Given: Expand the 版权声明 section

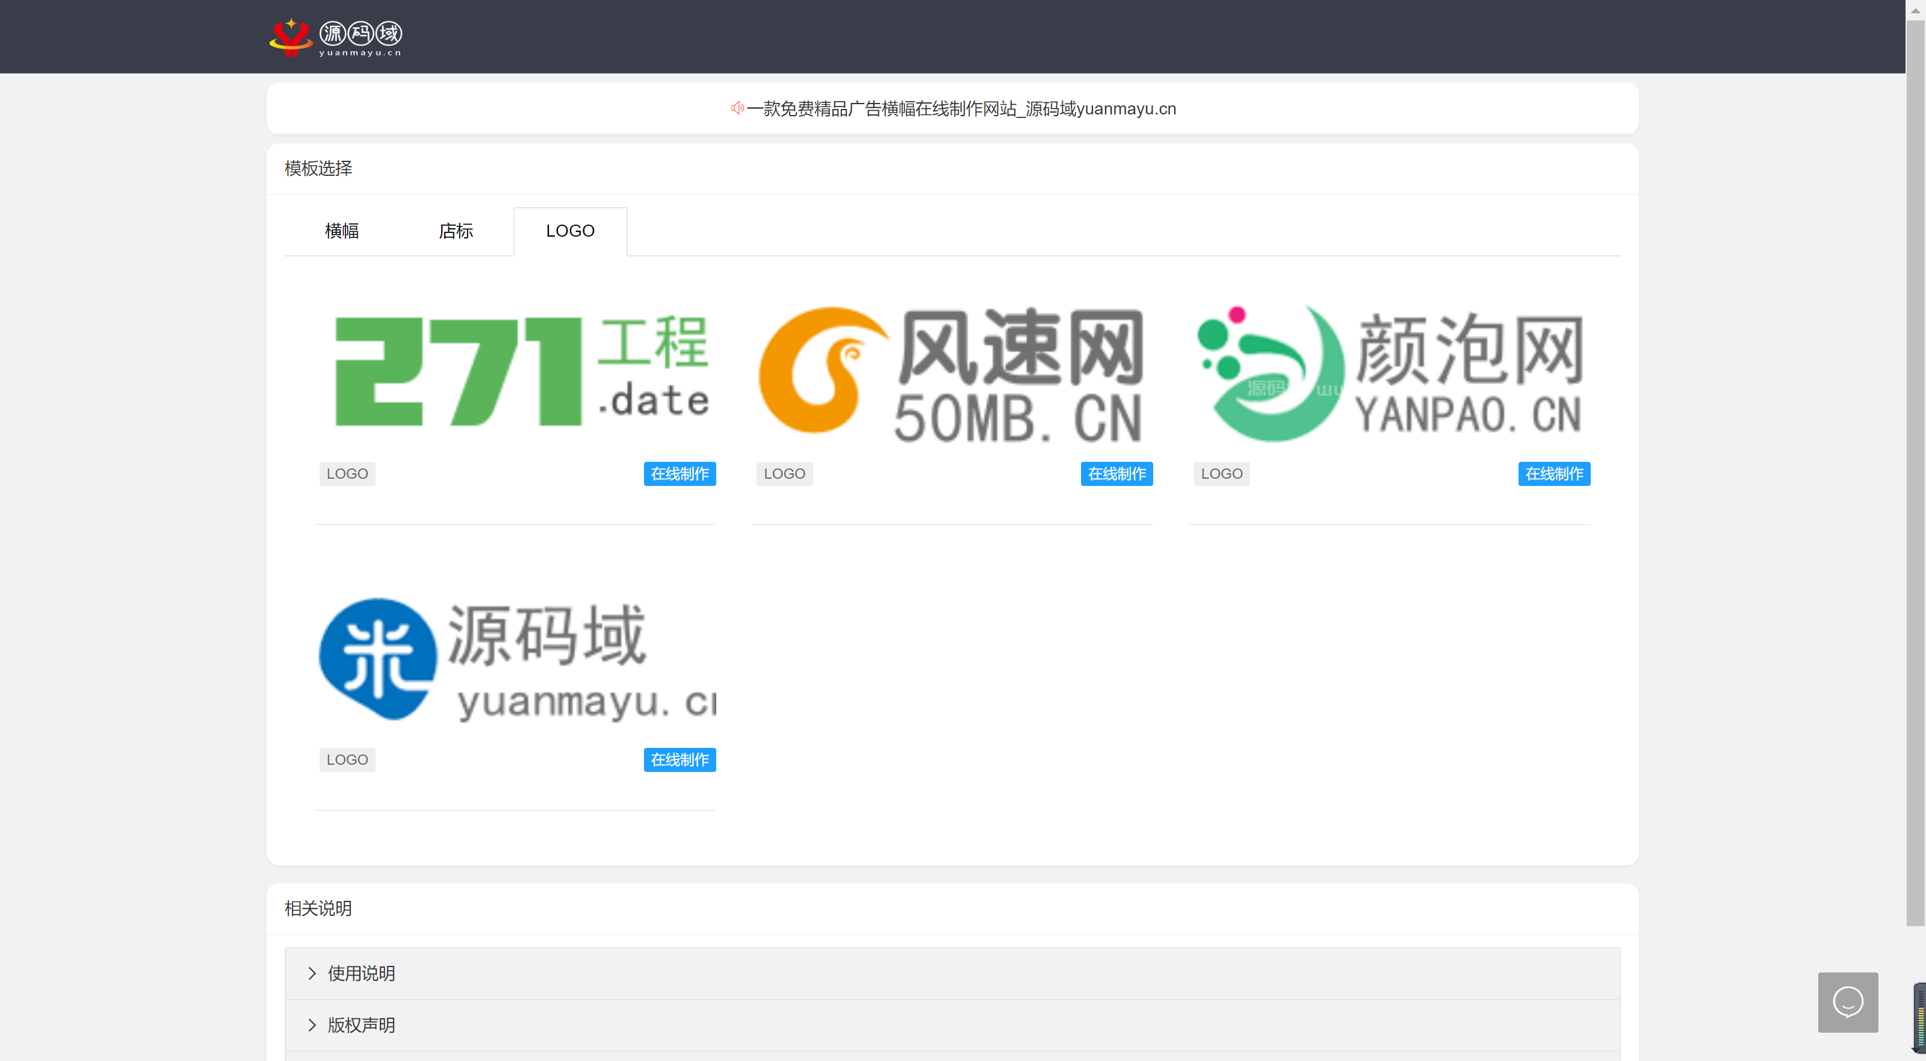Looking at the screenshot, I should coord(361,1024).
